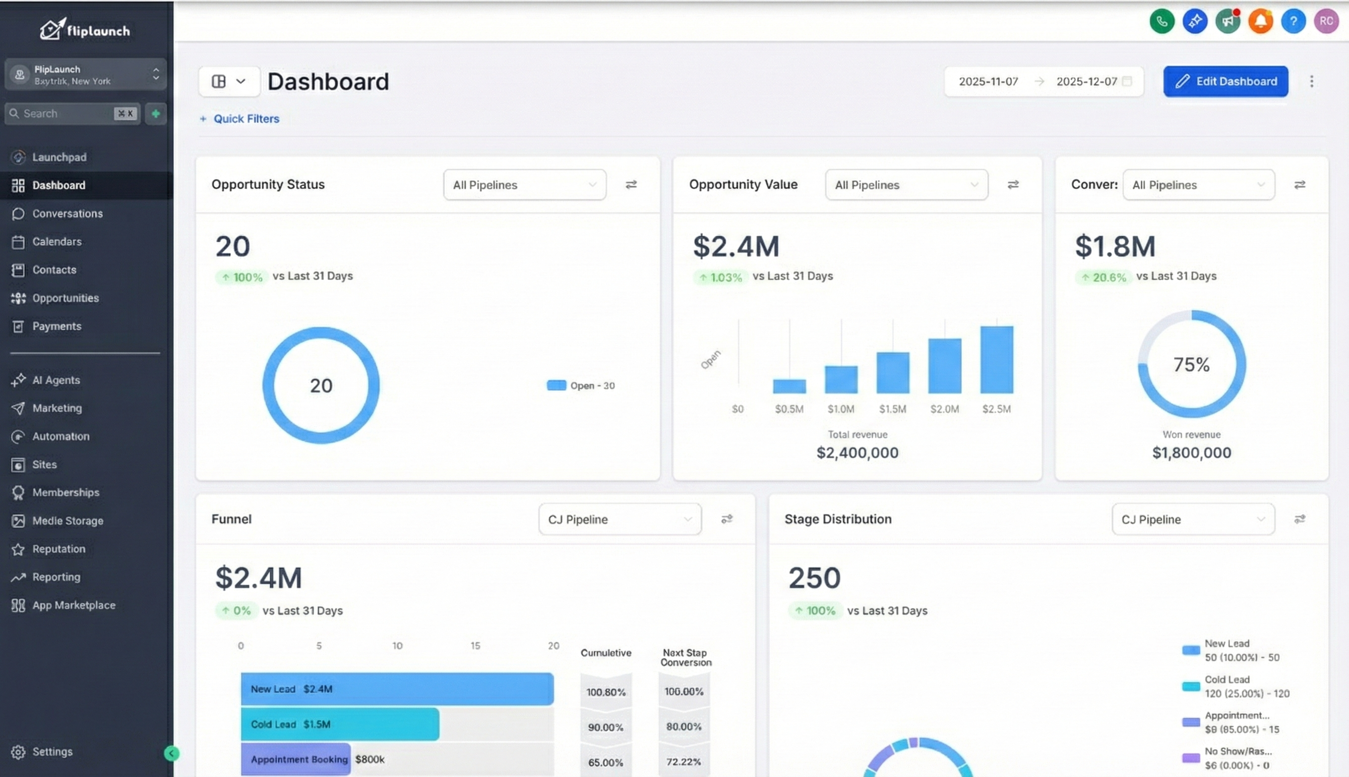Open the three-dot dashboard options menu
The width and height of the screenshot is (1349, 777).
(1311, 82)
